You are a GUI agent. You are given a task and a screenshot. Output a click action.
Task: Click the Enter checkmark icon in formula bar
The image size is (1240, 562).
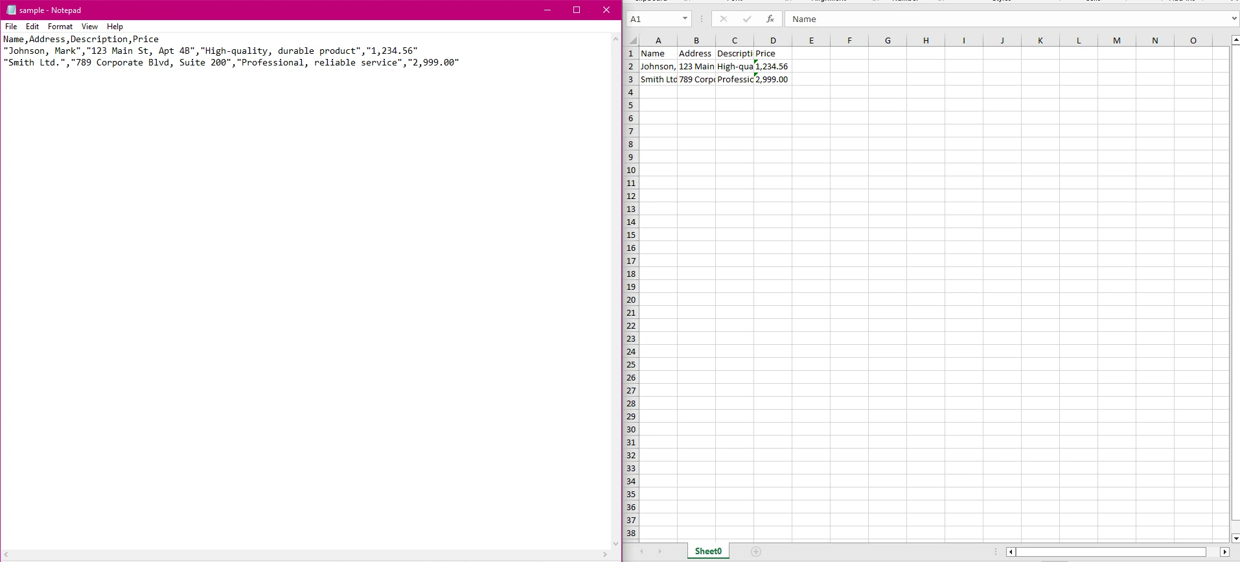coord(747,19)
